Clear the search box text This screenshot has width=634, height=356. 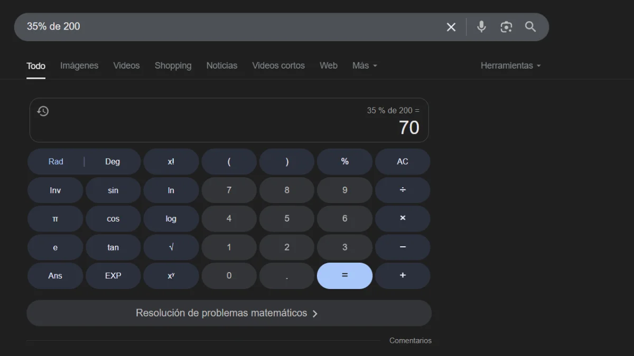tap(451, 27)
